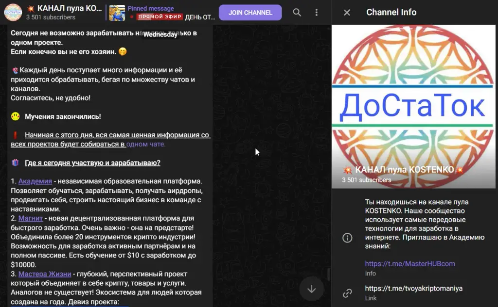Open search in this channel
The image size is (498, 307).
point(297,12)
